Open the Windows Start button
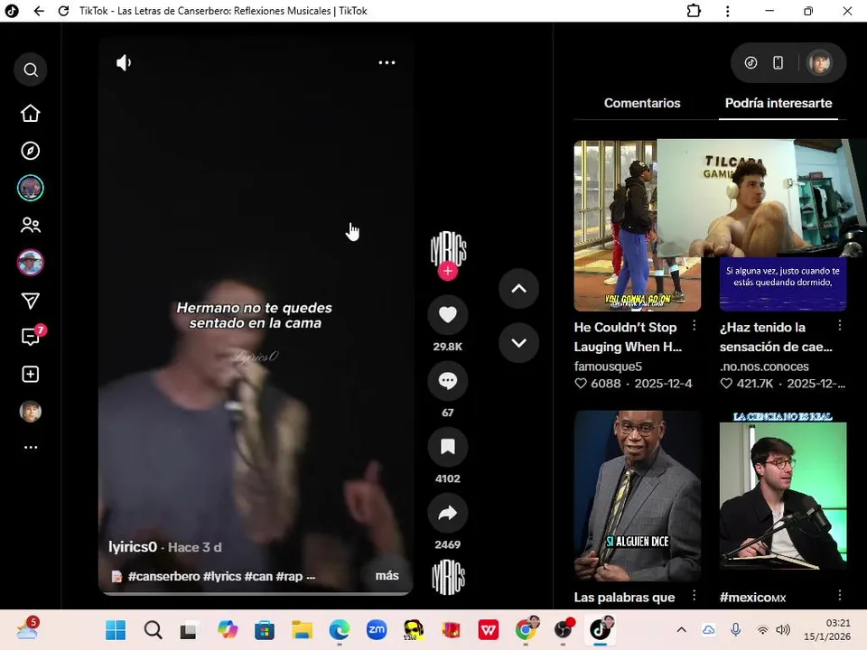Screen dimensions: 867x650 [x=116, y=629]
